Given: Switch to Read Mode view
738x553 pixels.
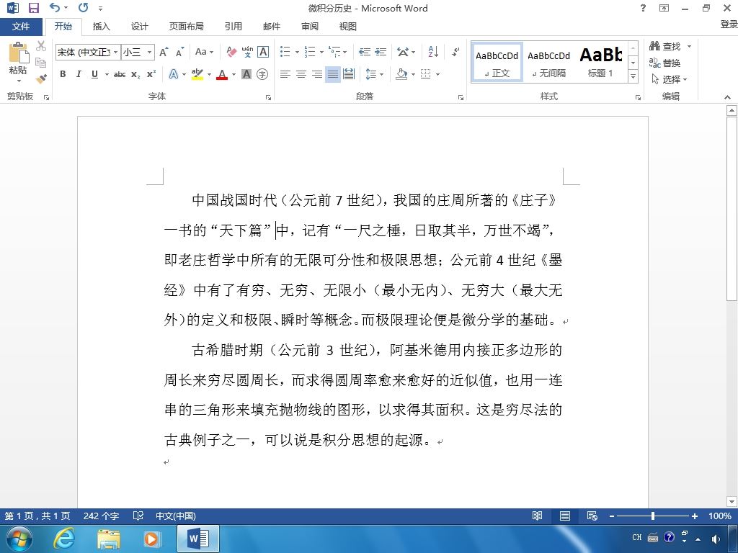Looking at the screenshot, I should [x=537, y=516].
